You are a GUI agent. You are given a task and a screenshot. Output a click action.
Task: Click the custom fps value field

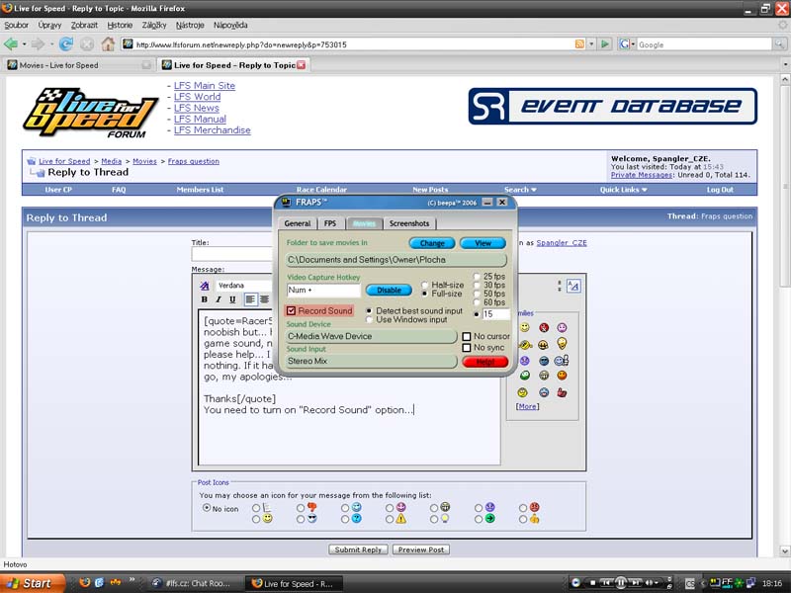[496, 313]
